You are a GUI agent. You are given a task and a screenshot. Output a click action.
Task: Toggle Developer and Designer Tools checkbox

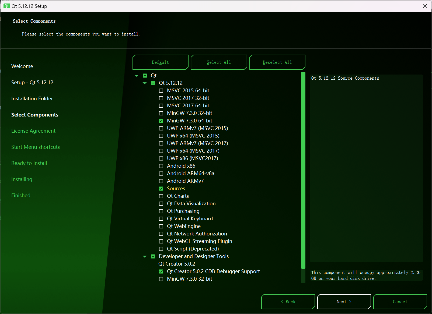pos(153,256)
